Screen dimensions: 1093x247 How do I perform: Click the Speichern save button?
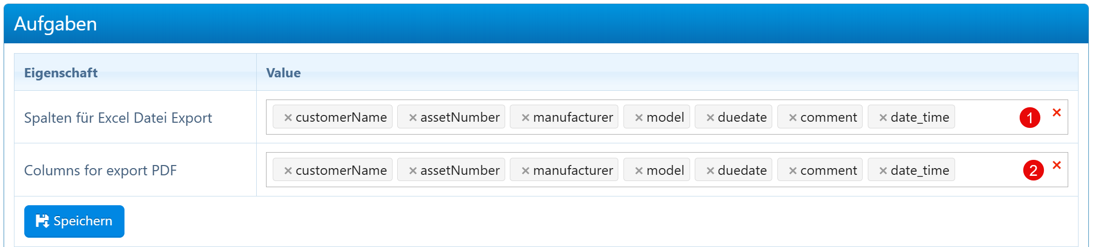pyautogui.click(x=74, y=221)
